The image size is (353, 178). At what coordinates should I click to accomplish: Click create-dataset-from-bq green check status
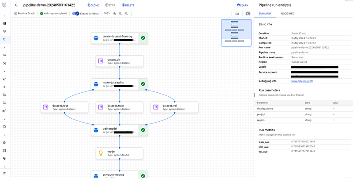(x=143, y=38)
